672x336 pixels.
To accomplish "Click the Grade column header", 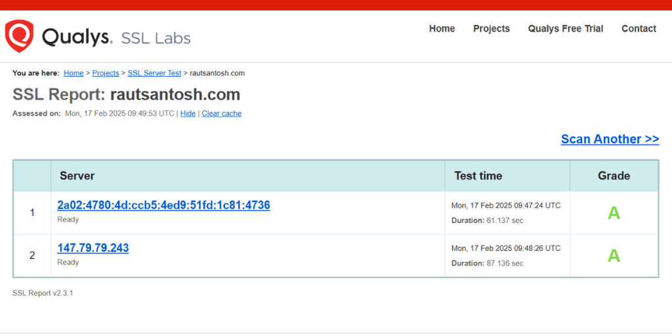I will coord(614,176).
